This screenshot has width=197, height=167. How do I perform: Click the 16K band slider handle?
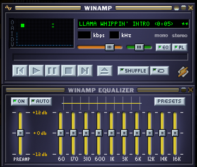[175, 133]
